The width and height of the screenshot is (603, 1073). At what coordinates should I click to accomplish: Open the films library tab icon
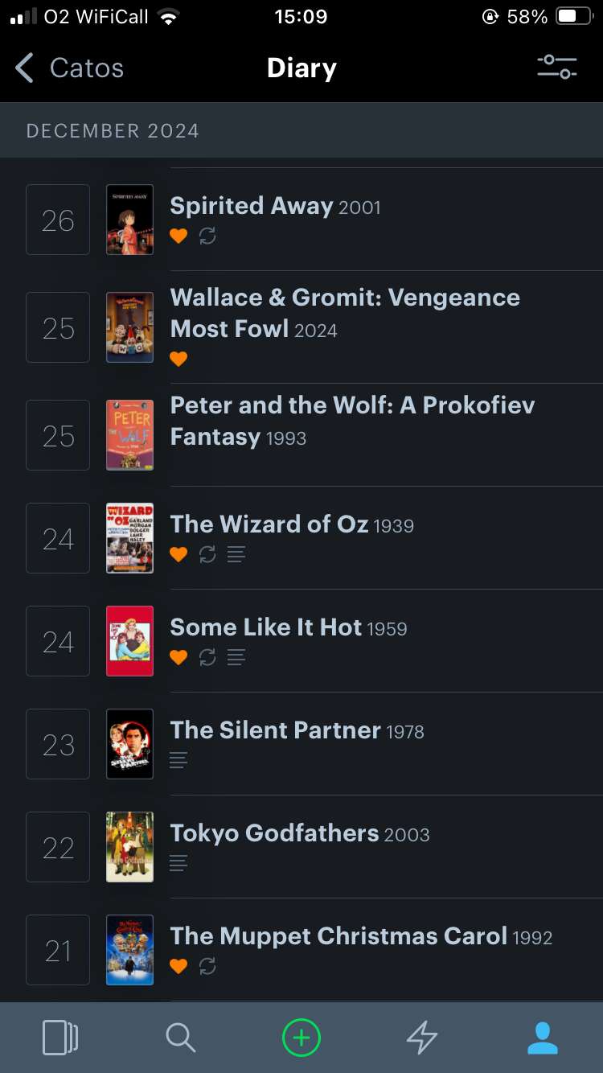[x=60, y=1038]
